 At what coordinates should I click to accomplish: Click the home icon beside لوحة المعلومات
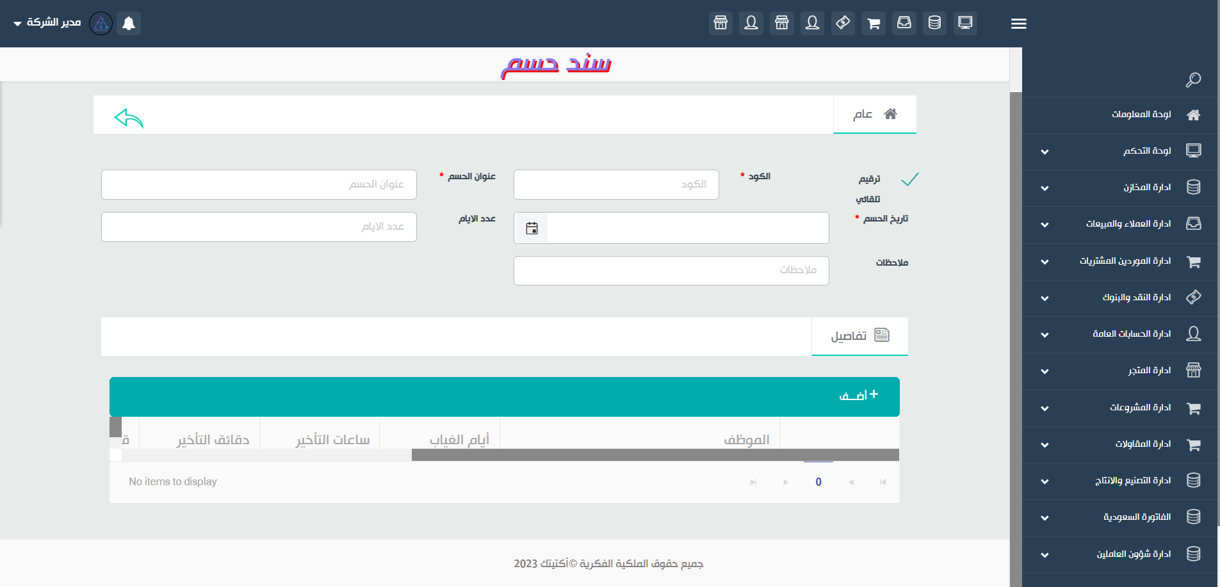coord(1193,115)
